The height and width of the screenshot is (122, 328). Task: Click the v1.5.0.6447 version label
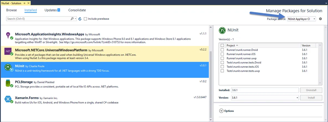[200, 97]
